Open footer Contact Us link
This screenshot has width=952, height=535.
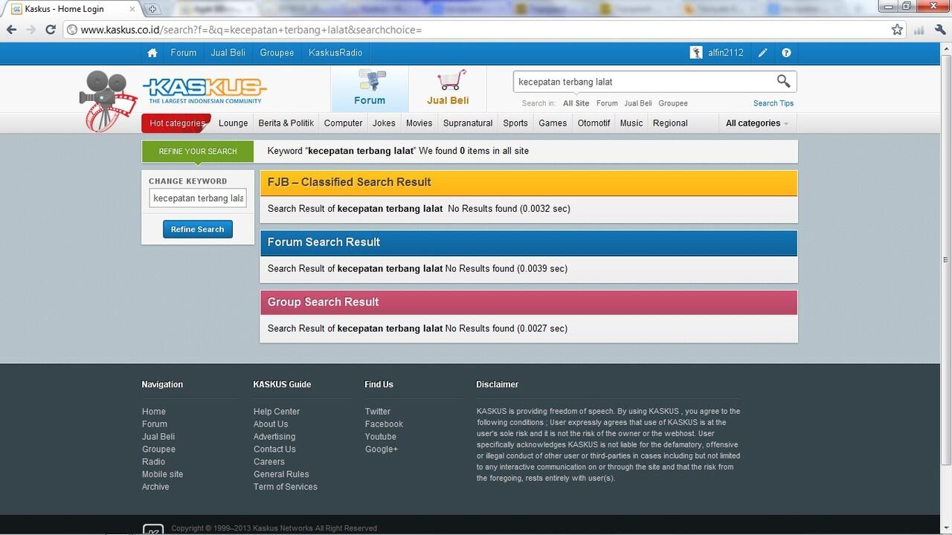point(274,450)
